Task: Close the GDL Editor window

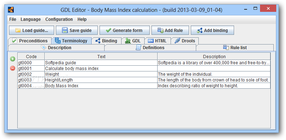Action: 268,8
